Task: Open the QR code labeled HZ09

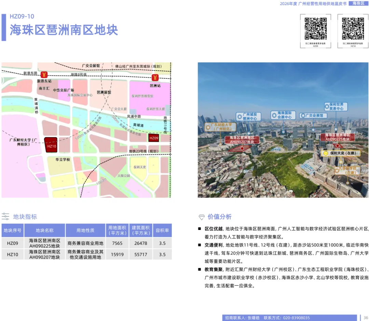Action: tap(316, 28)
